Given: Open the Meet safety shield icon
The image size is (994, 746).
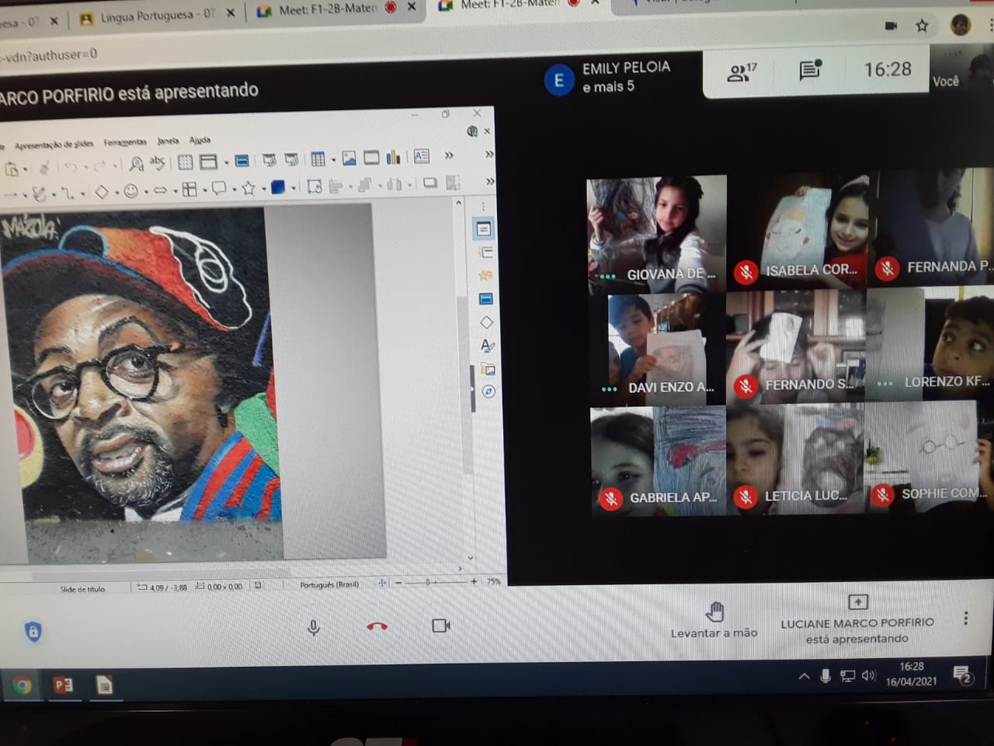Looking at the screenshot, I should click(33, 632).
